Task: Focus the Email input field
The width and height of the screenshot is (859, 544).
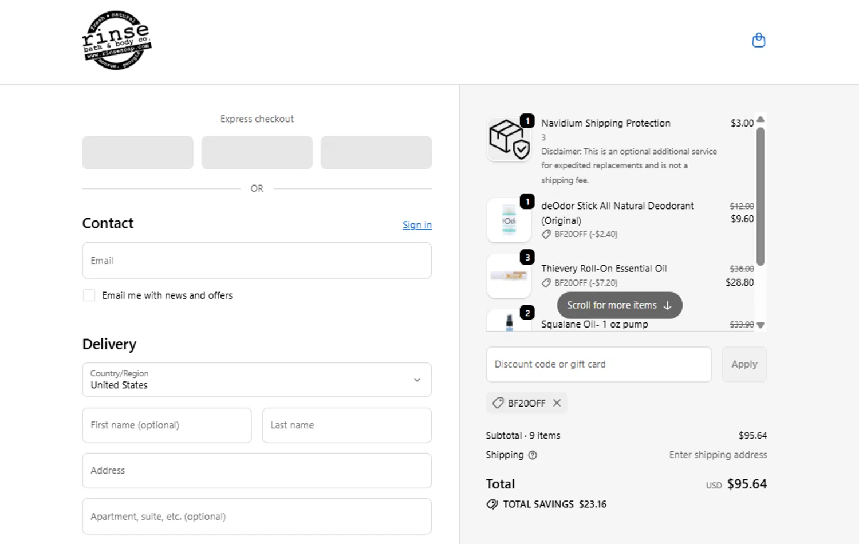Action: [257, 261]
